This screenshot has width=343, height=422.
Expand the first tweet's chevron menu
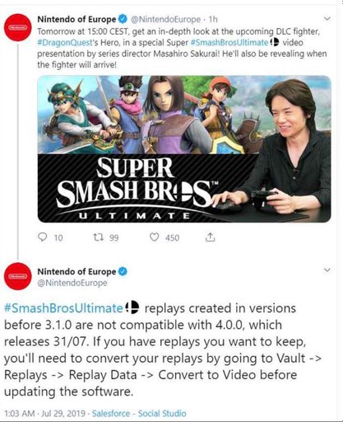point(327,19)
